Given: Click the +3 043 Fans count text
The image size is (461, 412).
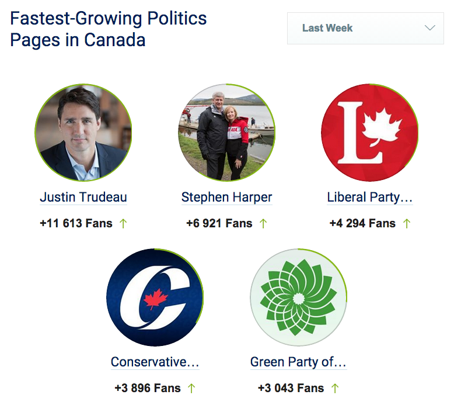Looking at the screenshot, I should 291,388.
